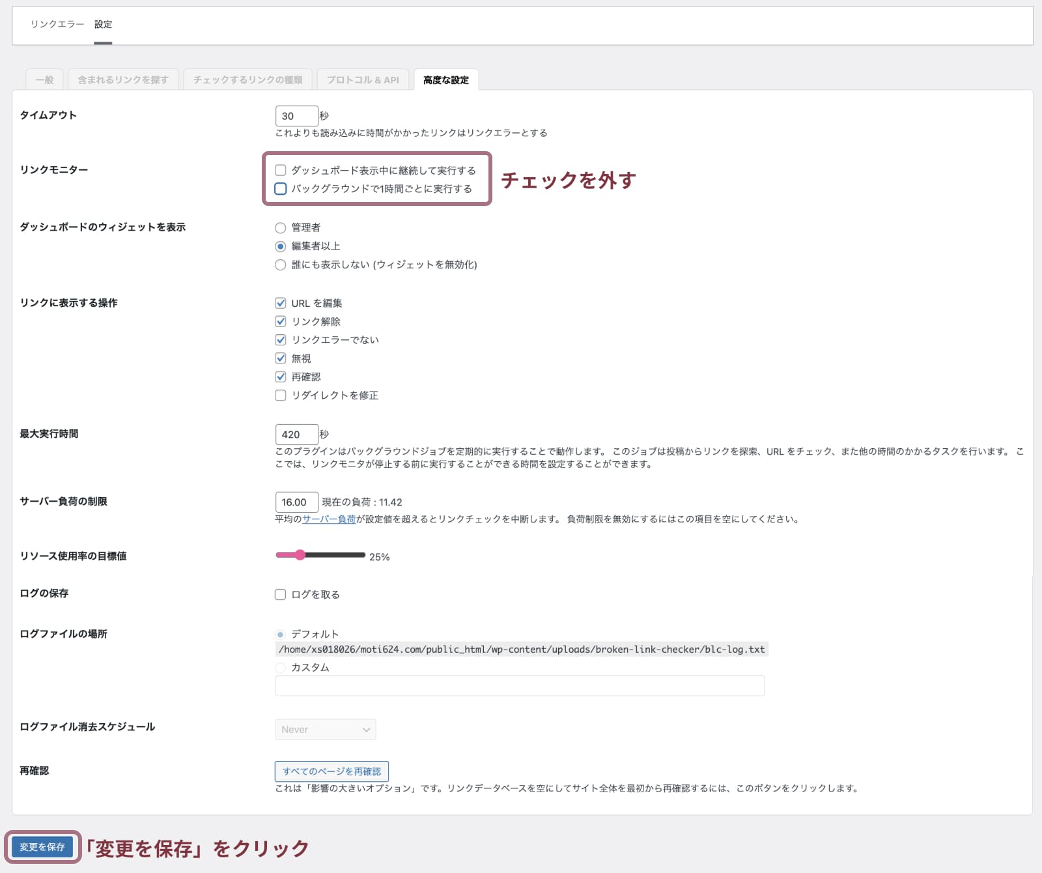Uncheck the 無視 checkbox
The image size is (1042, 873).
[x=281, y=358]
